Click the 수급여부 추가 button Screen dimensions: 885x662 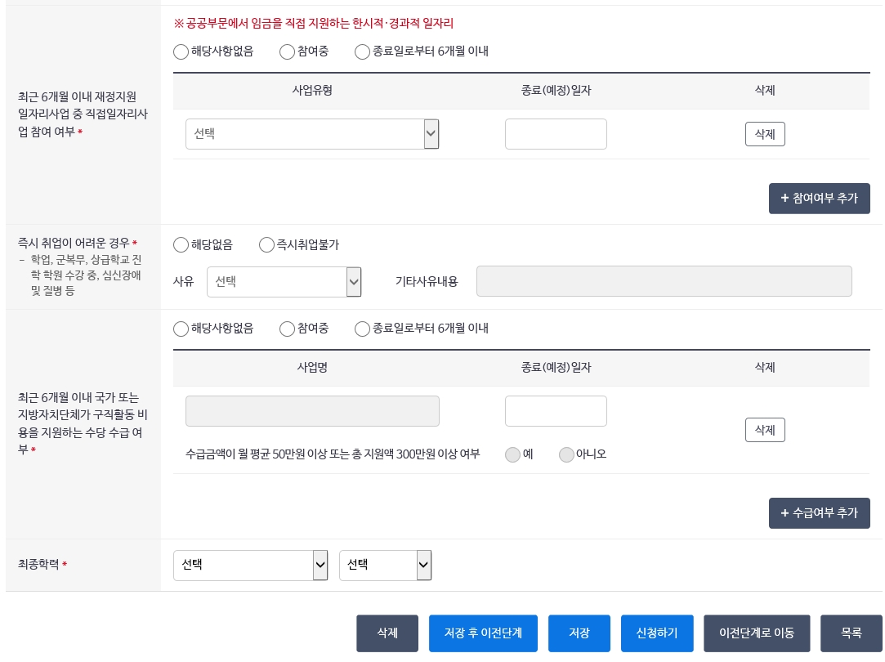coord(819,512)
